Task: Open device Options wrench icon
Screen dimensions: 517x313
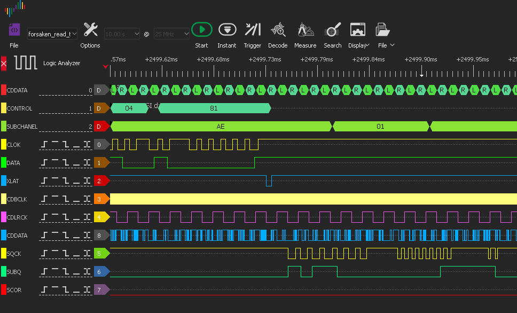Action: (90, 30)
